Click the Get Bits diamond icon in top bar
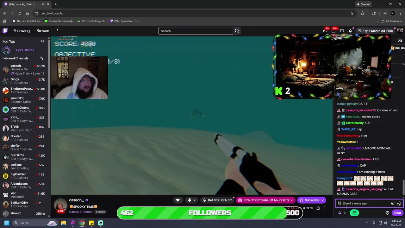The width and height of the screenshot is (405, 228). point(350,31)
